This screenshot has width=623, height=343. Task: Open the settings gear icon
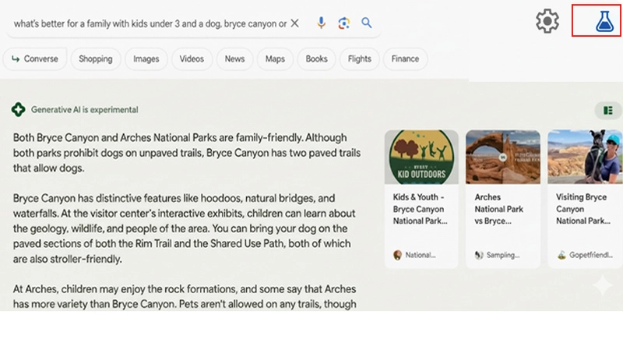[x=547, y=21]
